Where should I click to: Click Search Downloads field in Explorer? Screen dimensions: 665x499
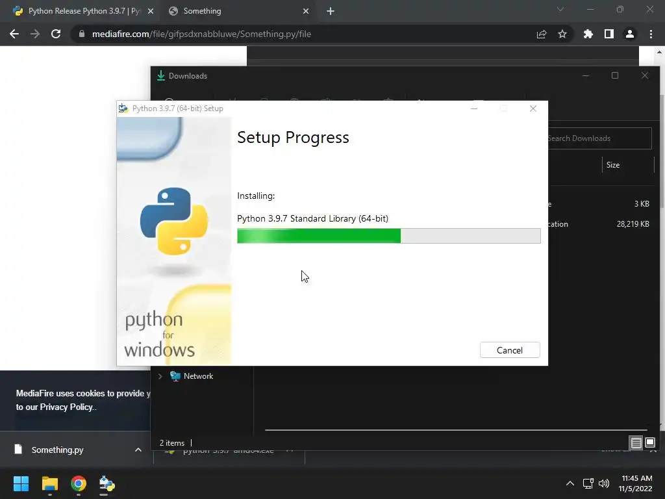(x=599, y=138)
